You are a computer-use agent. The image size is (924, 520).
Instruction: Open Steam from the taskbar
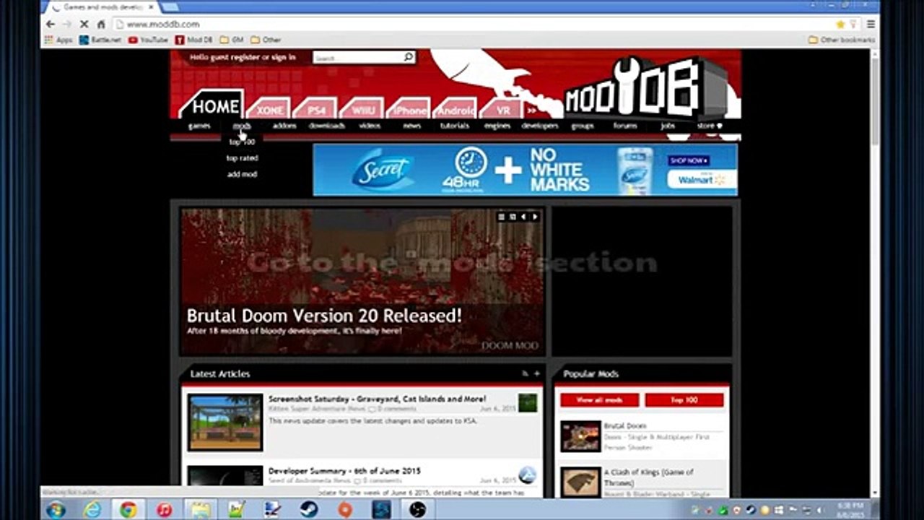pyautogui.click(x=309, y=509)
